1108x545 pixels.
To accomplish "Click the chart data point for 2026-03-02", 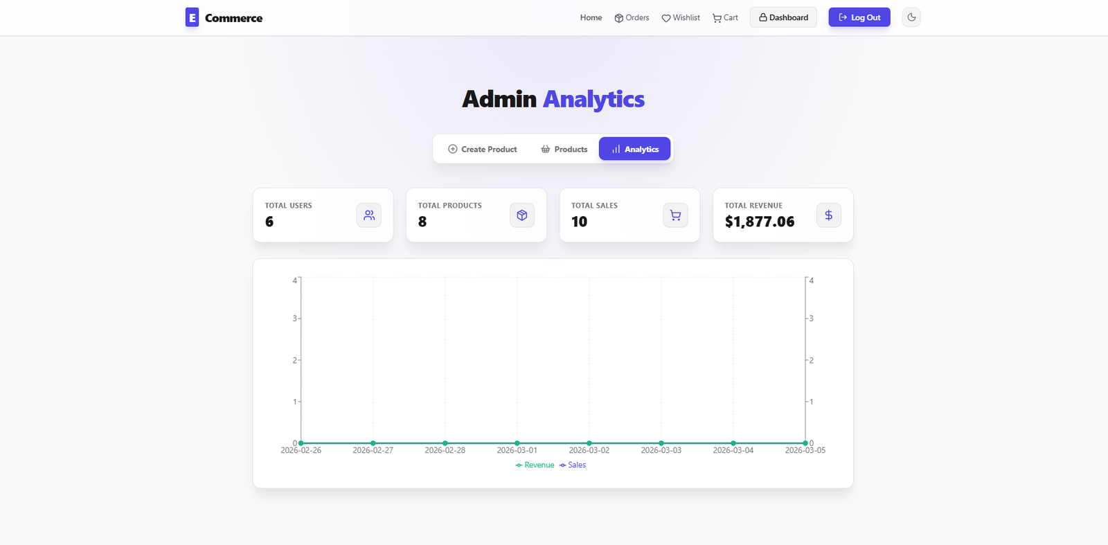I will [x=589, y=443].
